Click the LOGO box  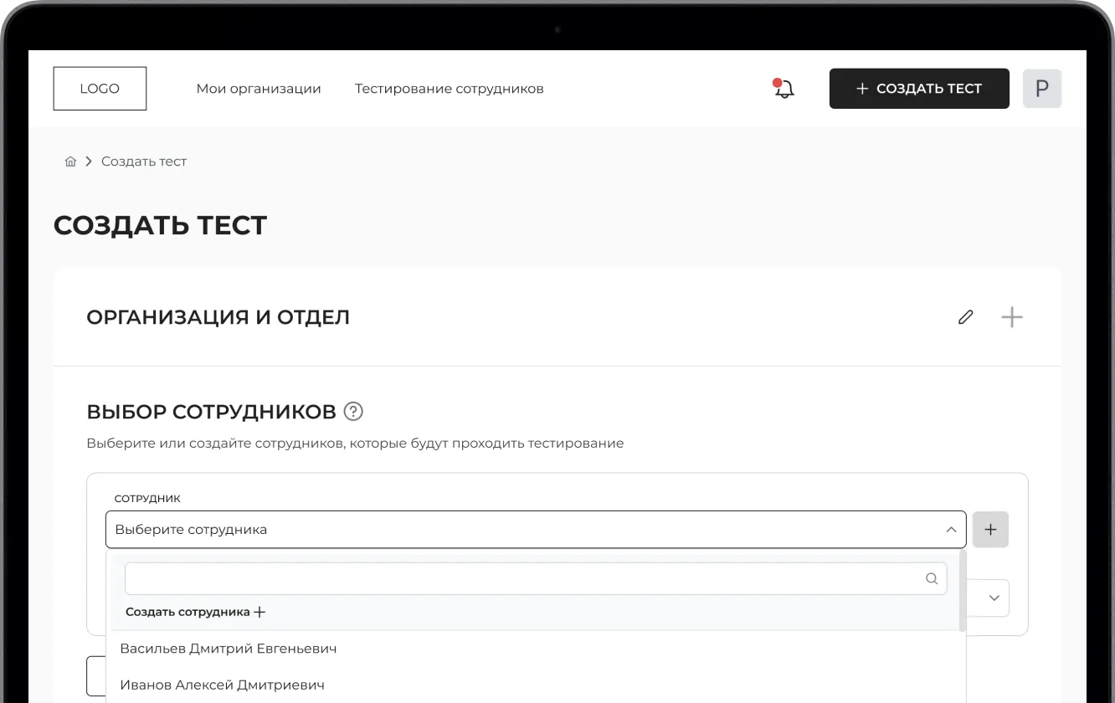[x=100, y=89]
